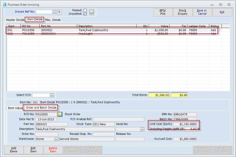Image resolution: width=236 pixels, height=157 pixels.
Task: Click the Total Items $1,500.00 field
Action: coord(159,95)
